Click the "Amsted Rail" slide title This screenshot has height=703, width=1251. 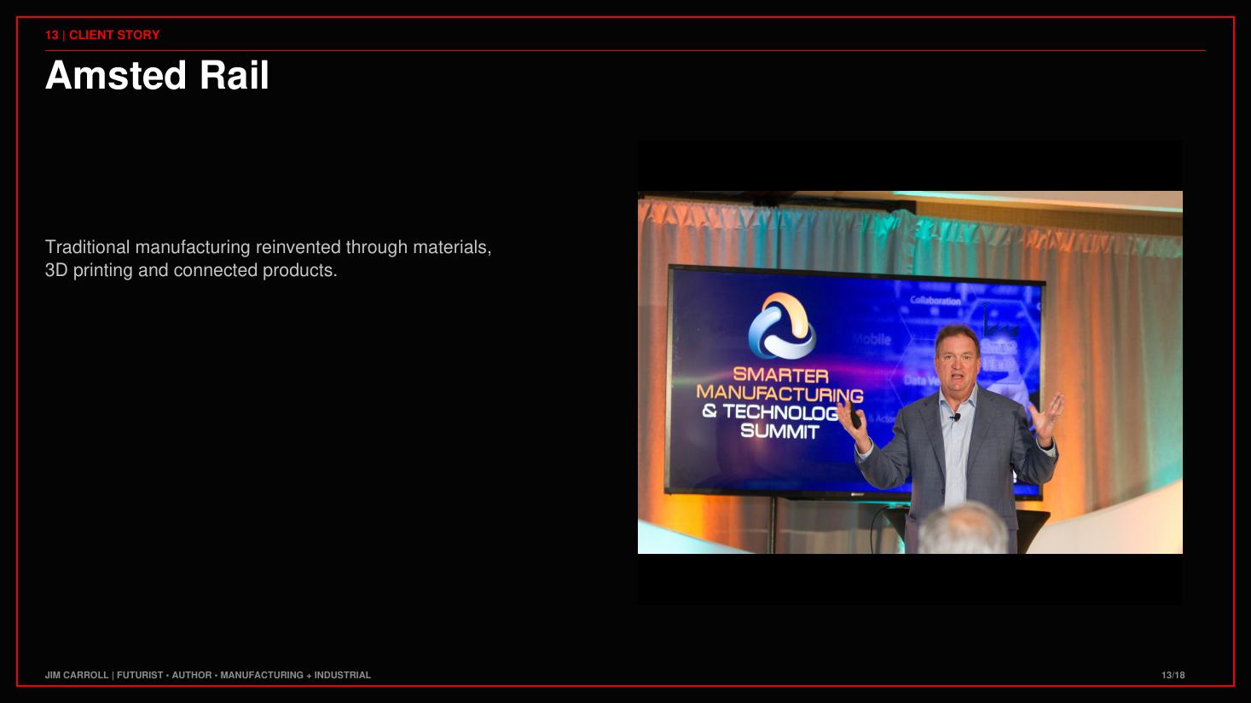pos(157,76)
